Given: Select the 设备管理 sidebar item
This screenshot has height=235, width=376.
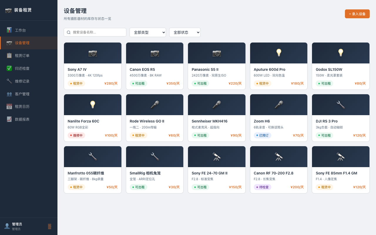Looking at the screenshot, I should click(29, 43).
